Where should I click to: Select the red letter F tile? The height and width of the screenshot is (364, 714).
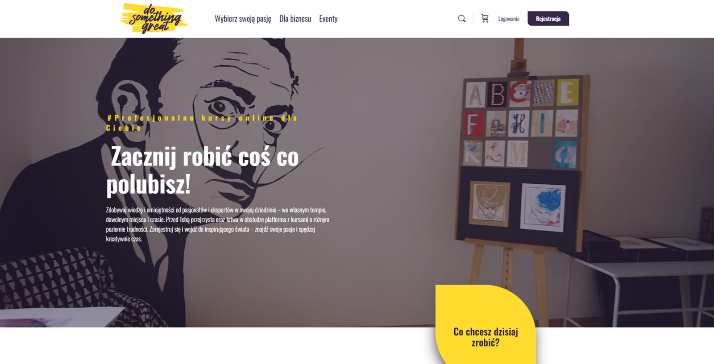point(474,124)
